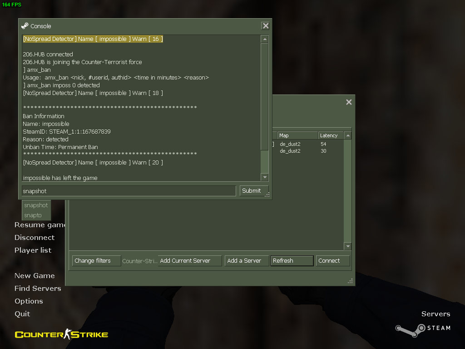Click 'SteamID: STEAM_1:1:167687839' console line
Viewport: 465px width, 349px height.
[x=67, y=131]
